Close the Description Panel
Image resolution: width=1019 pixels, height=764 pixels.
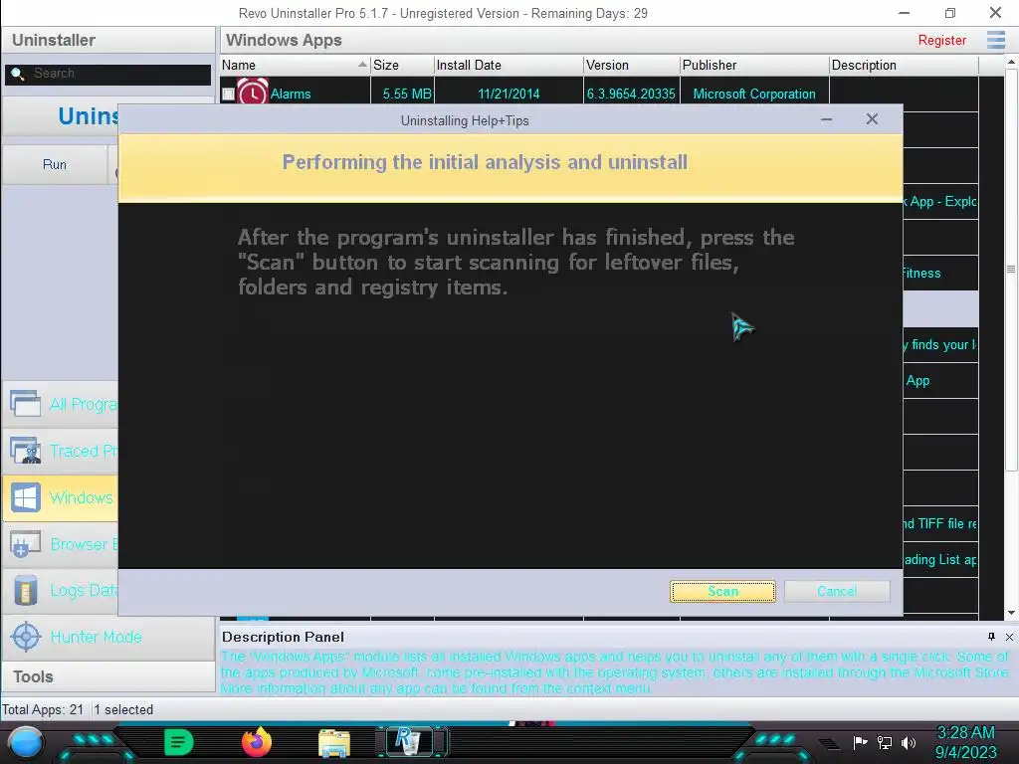(1009, 637)
